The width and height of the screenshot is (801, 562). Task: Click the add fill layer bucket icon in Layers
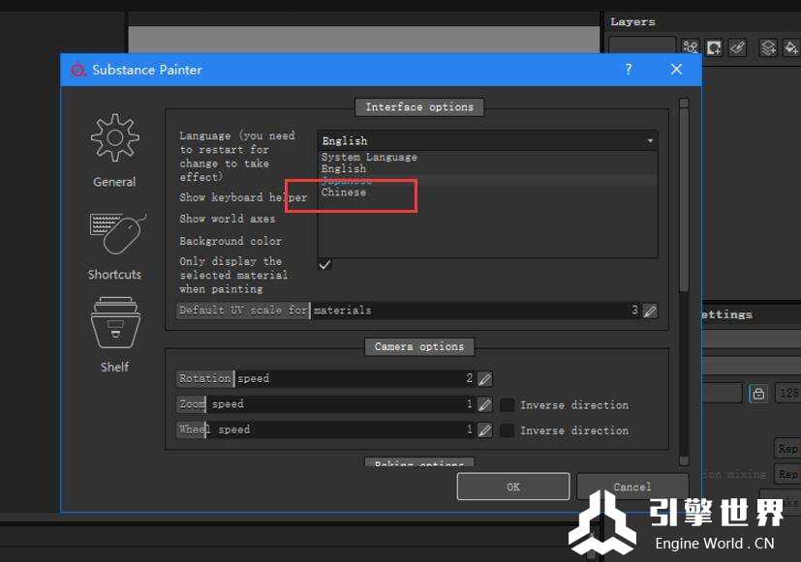[790, 47]
